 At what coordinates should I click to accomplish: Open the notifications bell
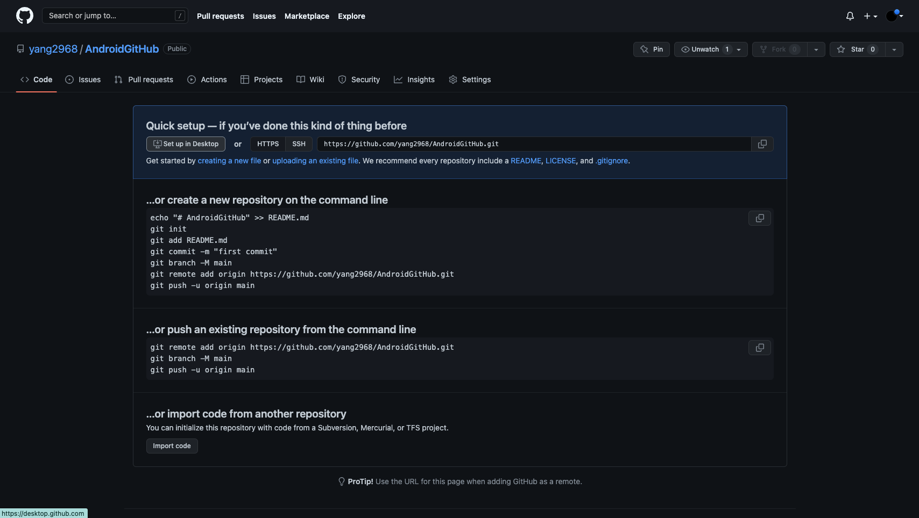tap(850, 16)
